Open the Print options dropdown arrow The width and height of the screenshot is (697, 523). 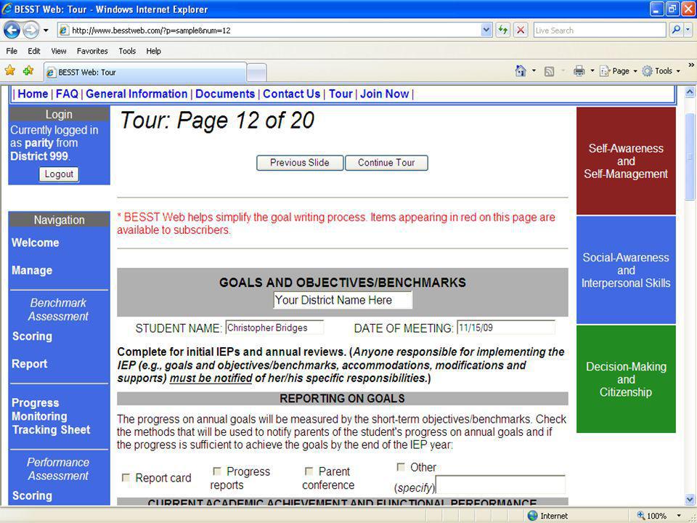[x=592, y=71]
